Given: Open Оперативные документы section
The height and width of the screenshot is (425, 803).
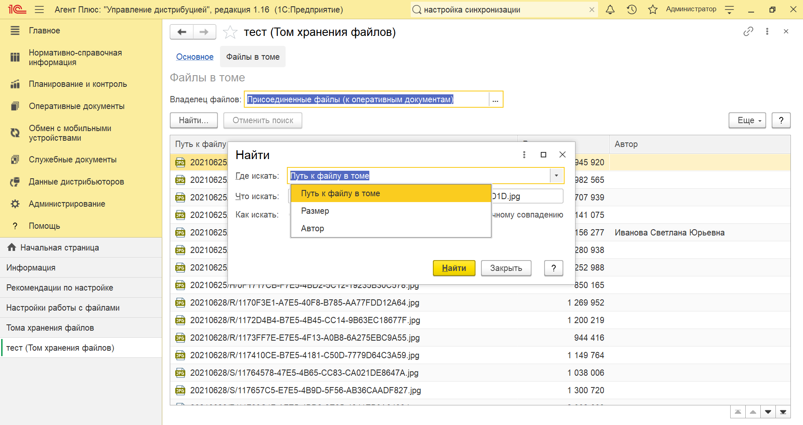Looking at the screenshot, I should point(81,106).
